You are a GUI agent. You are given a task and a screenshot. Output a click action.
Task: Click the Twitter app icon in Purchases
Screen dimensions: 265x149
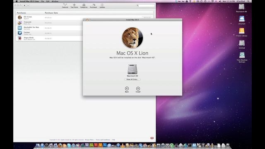20,33
